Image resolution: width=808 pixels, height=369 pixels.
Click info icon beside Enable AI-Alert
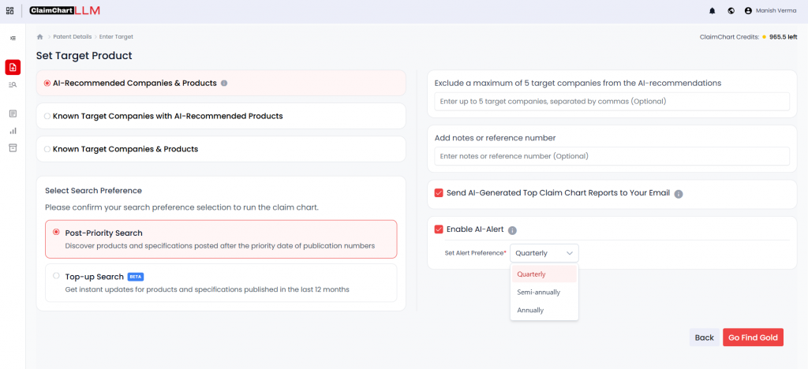point(512,230)
